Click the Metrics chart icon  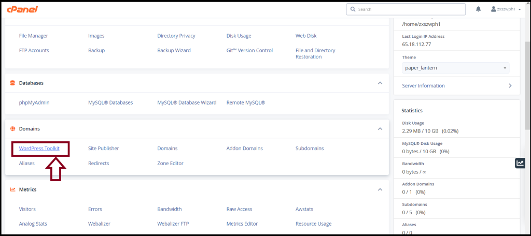click(12, 189)
